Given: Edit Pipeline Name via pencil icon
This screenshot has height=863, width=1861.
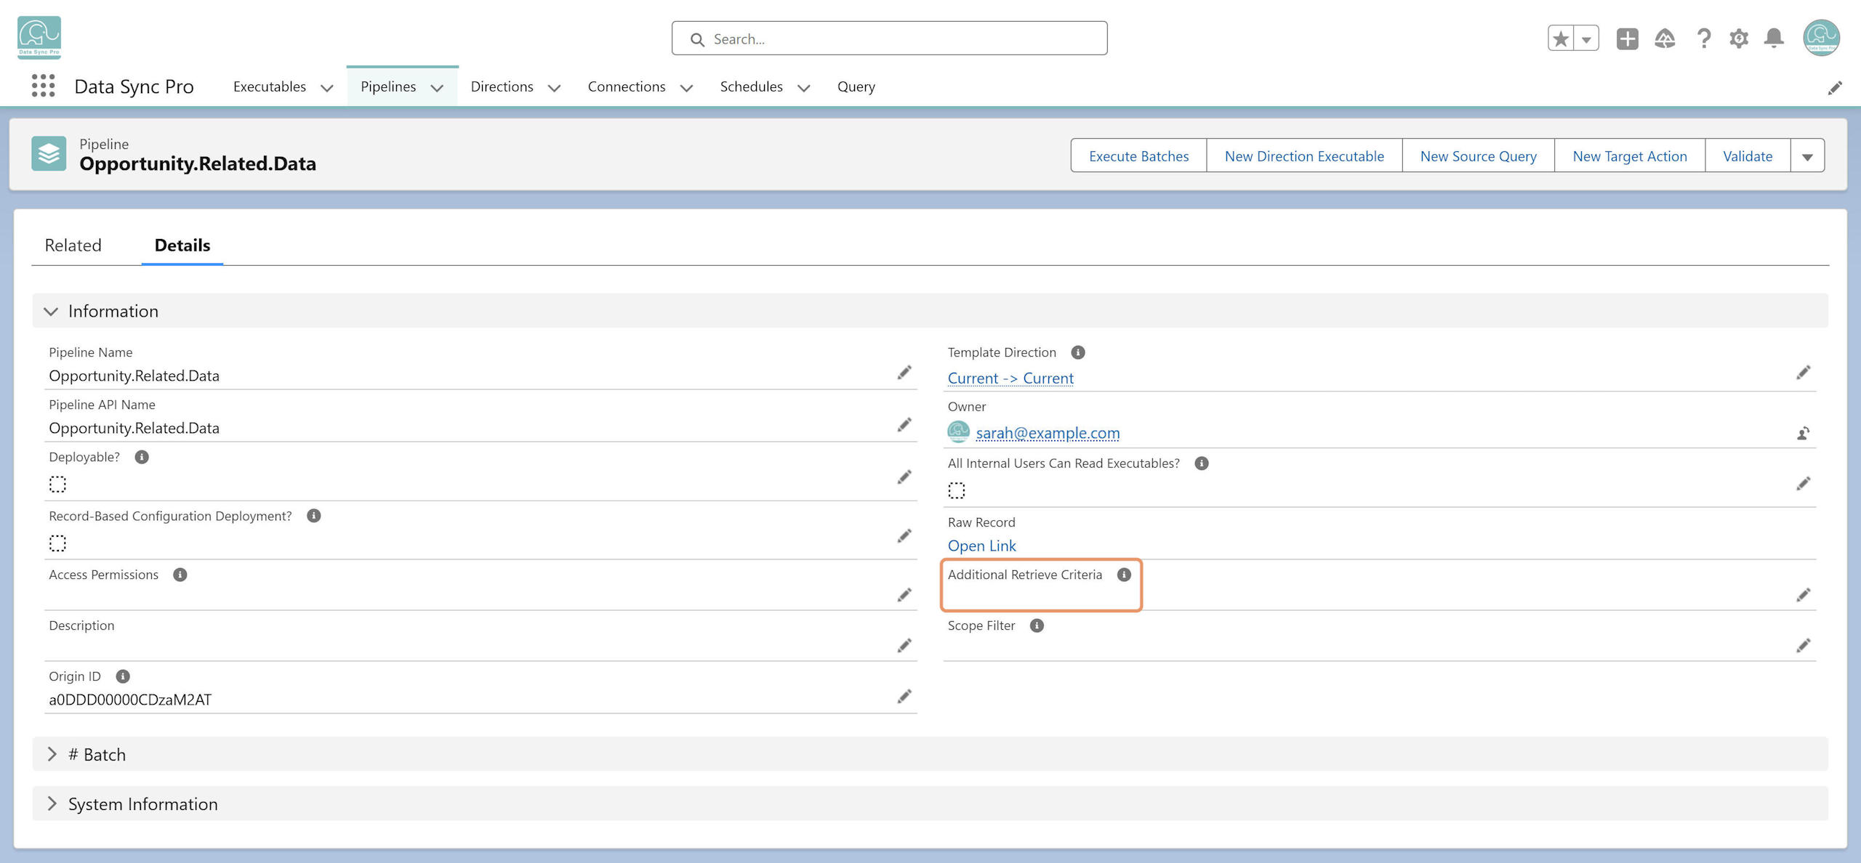Looking at the screenshot, I should pyautogui.click(x=904, y=373).
